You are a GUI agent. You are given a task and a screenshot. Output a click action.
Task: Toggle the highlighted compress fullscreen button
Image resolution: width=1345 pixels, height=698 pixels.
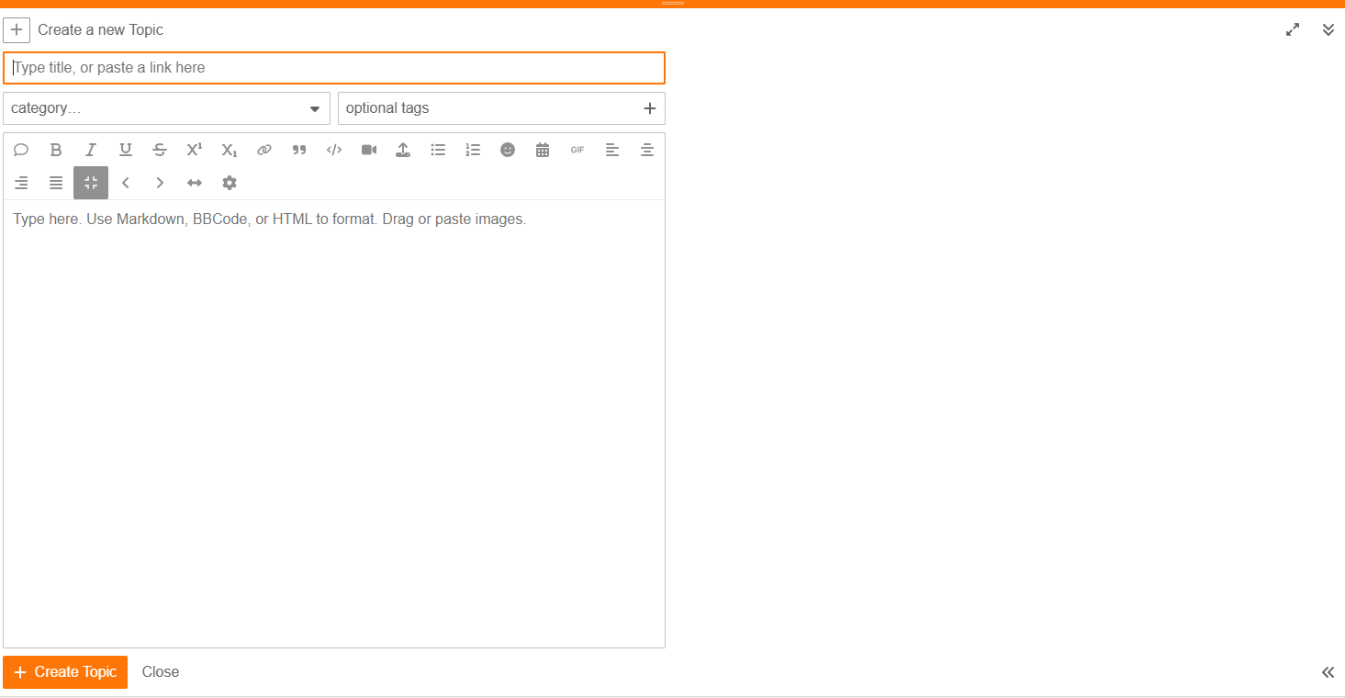91,183
